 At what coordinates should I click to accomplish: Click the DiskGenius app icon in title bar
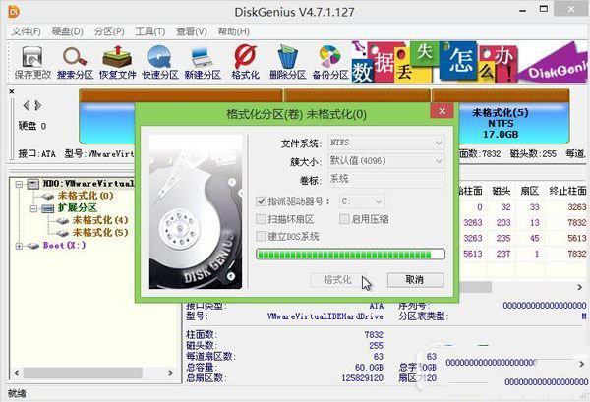14,11
